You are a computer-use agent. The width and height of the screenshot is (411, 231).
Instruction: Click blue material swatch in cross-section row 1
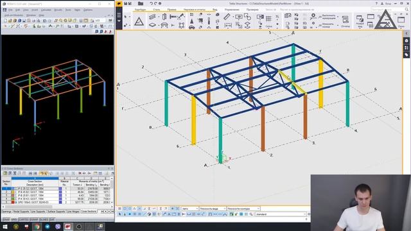click(60, 189)
